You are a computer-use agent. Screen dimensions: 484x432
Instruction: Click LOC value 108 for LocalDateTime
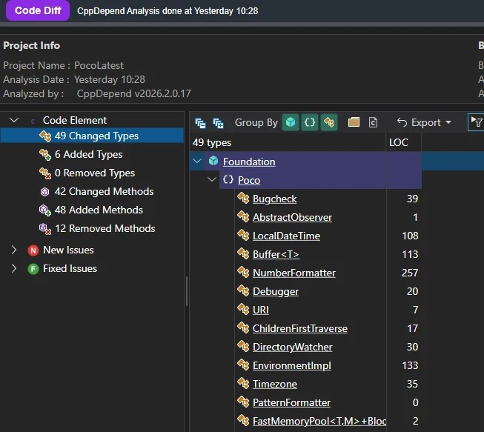click(410, 236)
